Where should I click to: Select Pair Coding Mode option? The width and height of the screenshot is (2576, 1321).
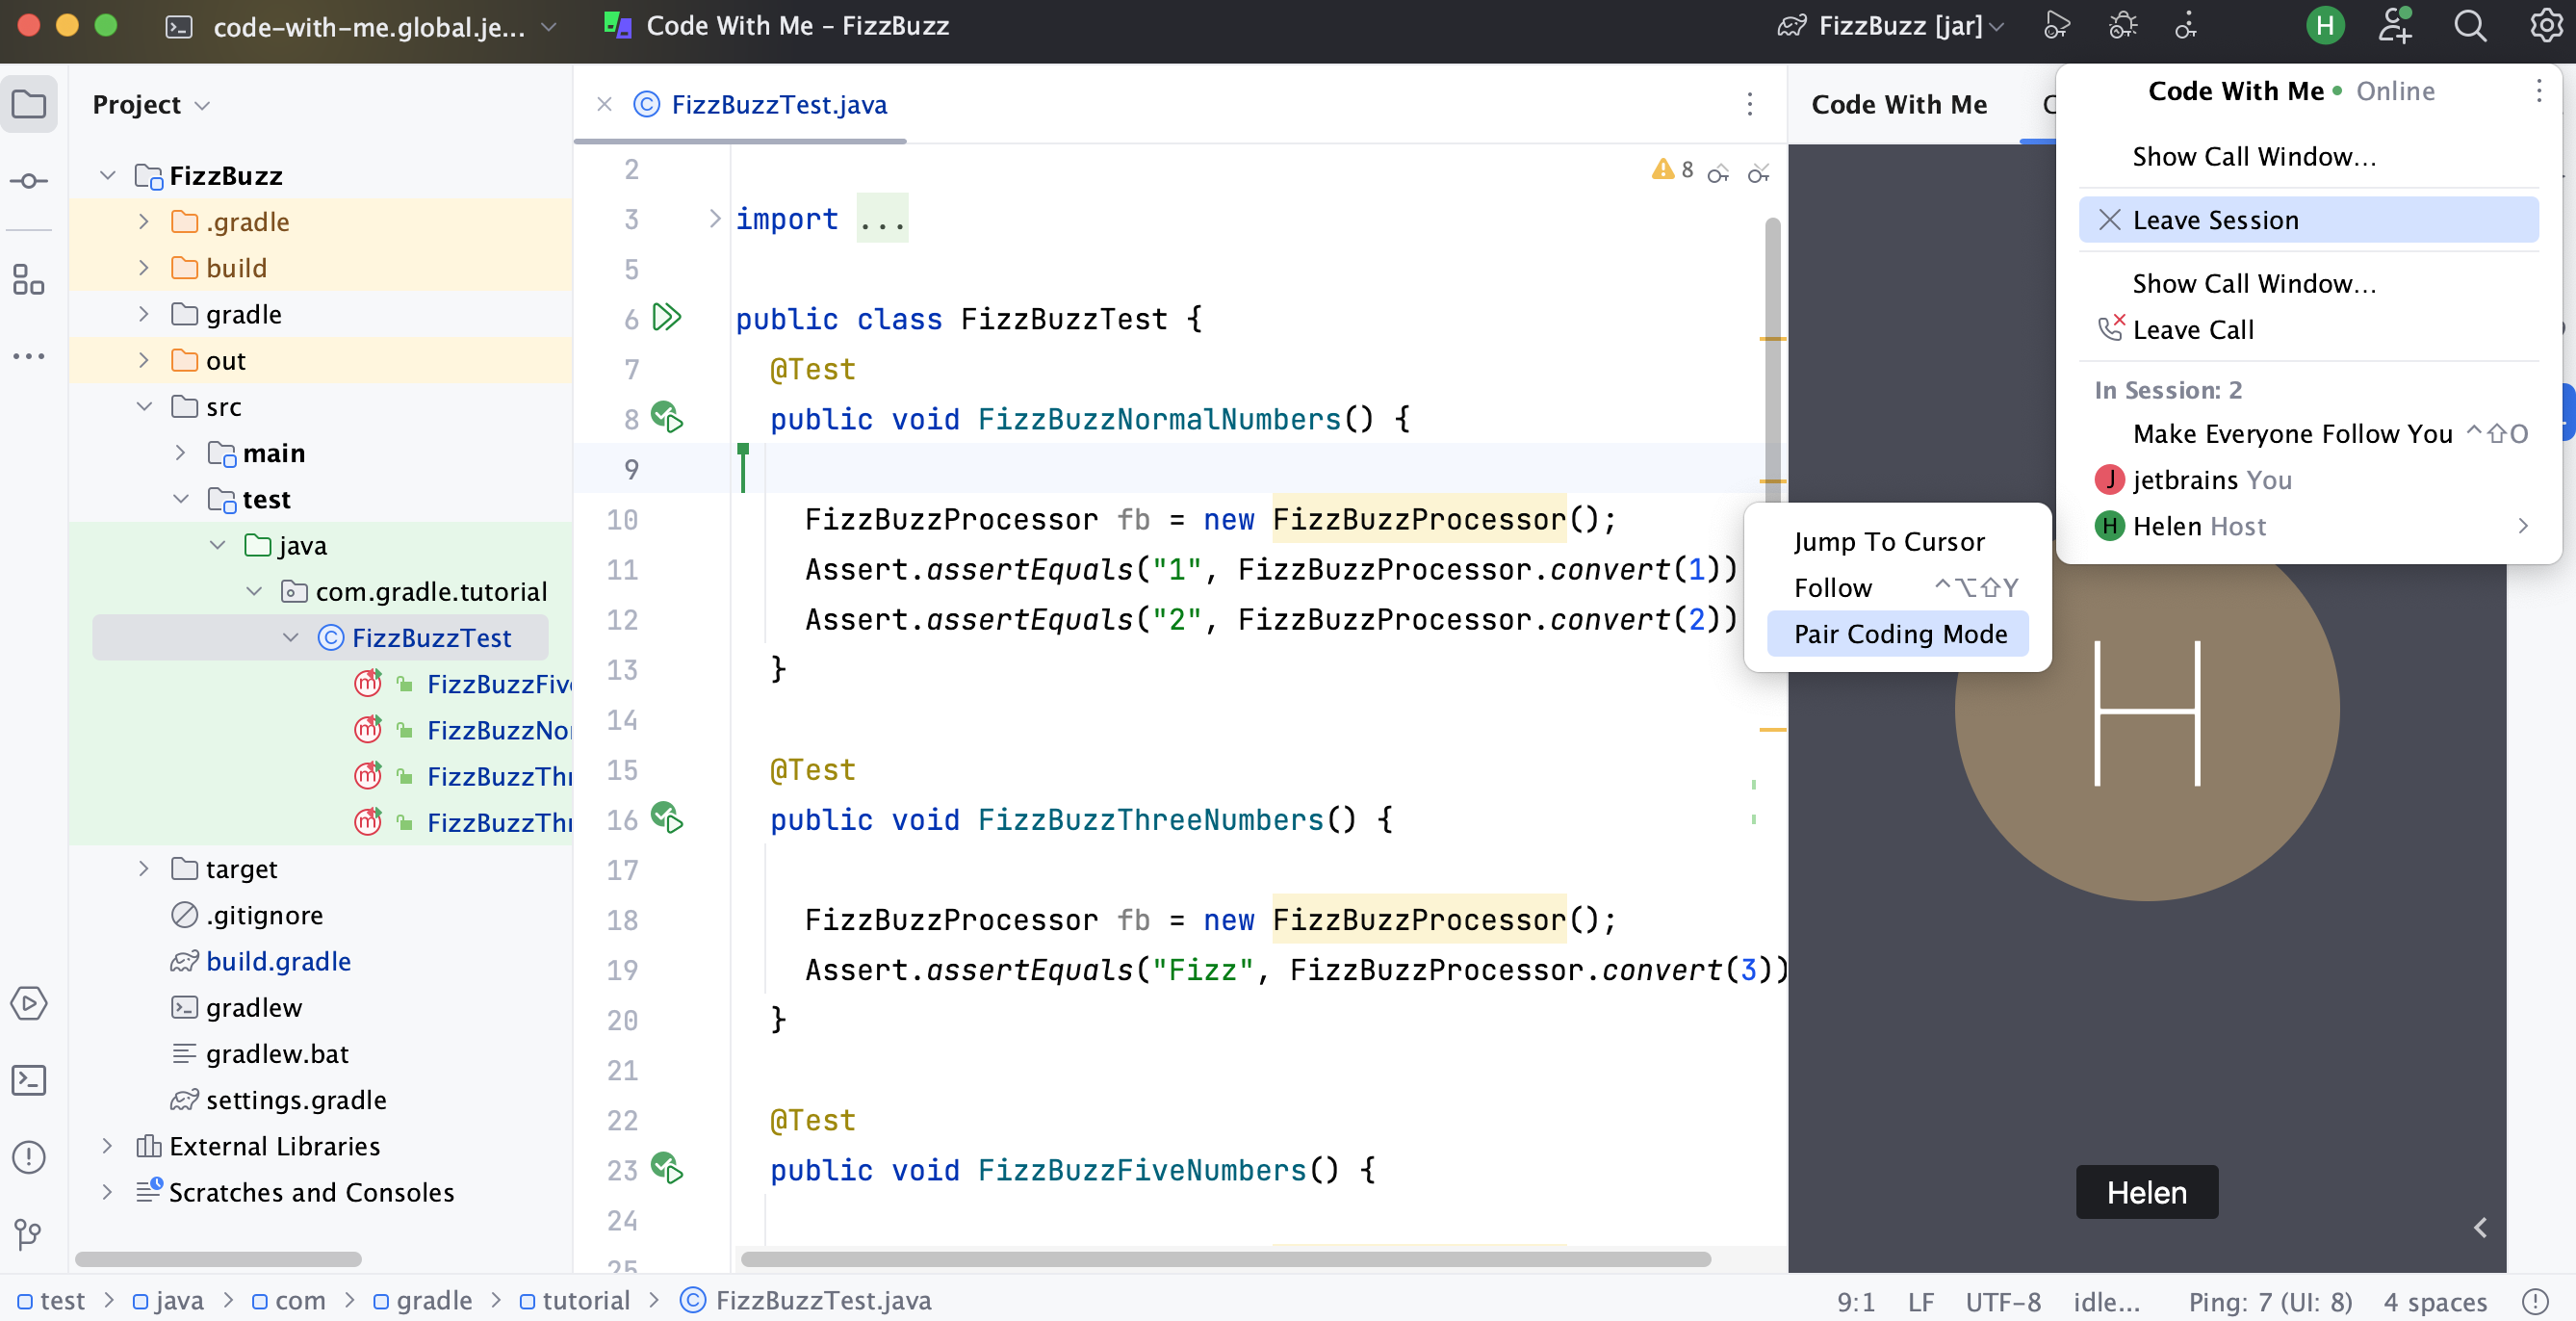(1901, 632)
